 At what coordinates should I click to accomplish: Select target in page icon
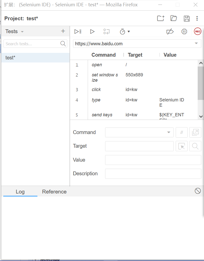click(182, 146)
